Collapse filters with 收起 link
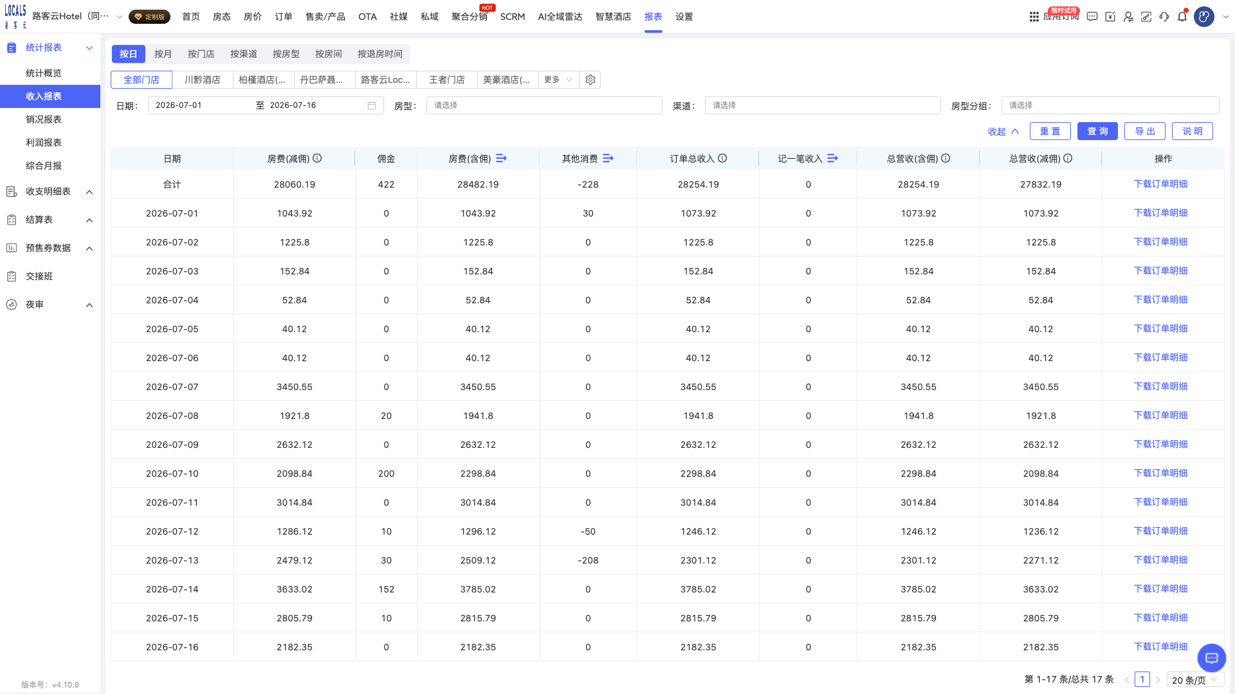Image resolution: width=1235 pixels, height=694 pixels. 1003,131
